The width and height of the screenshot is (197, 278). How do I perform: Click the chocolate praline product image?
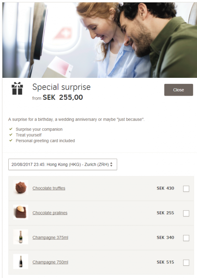21,212
